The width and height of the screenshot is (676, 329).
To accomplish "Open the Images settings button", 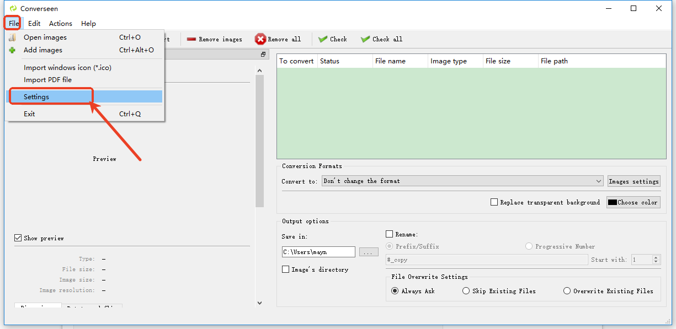I will click(x=634, y=181).
